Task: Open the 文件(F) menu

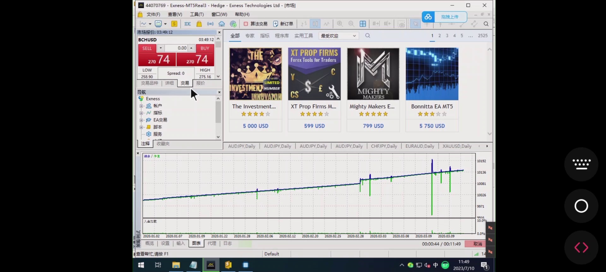Action: (x=153, y=15)
